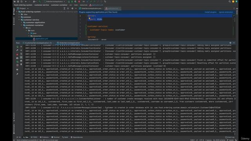Expand the customer-application module
251x141 pixels.
22,23
